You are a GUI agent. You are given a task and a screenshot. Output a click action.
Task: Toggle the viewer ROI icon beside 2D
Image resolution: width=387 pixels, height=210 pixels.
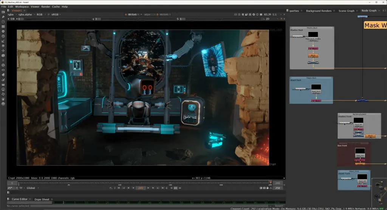pyautogui.click(x=263, y=19)
